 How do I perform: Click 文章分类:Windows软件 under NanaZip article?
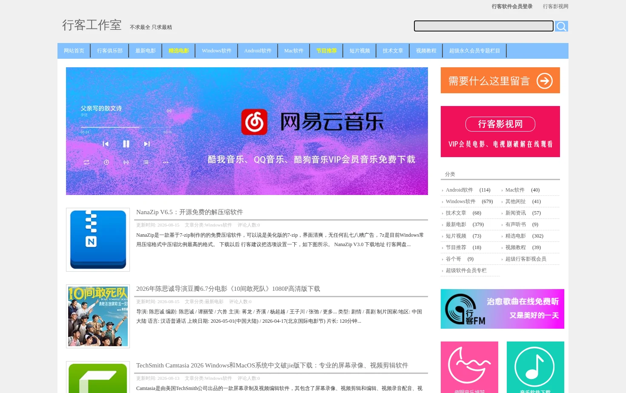pos(208,225)
